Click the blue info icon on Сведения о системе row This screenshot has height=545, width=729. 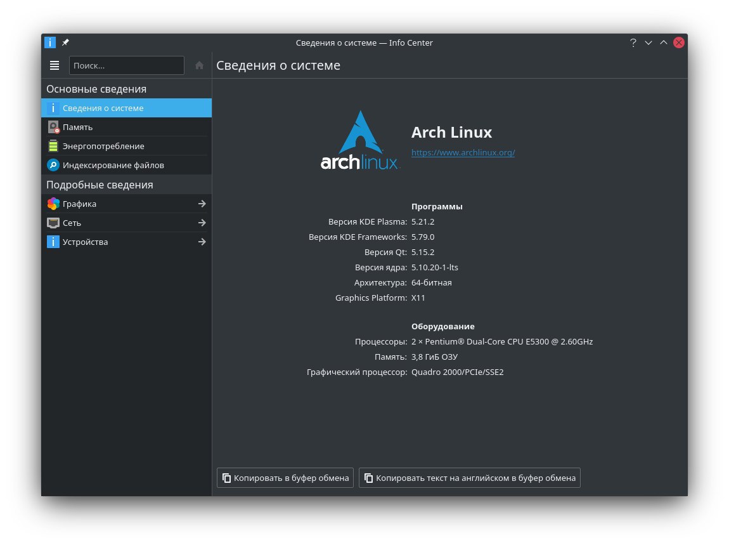point(53,108)
